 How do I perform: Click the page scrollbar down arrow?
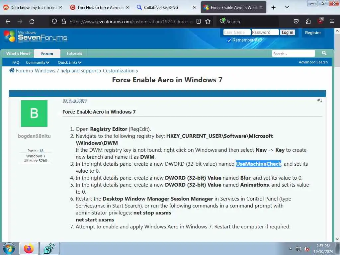(x=337, y=239)
